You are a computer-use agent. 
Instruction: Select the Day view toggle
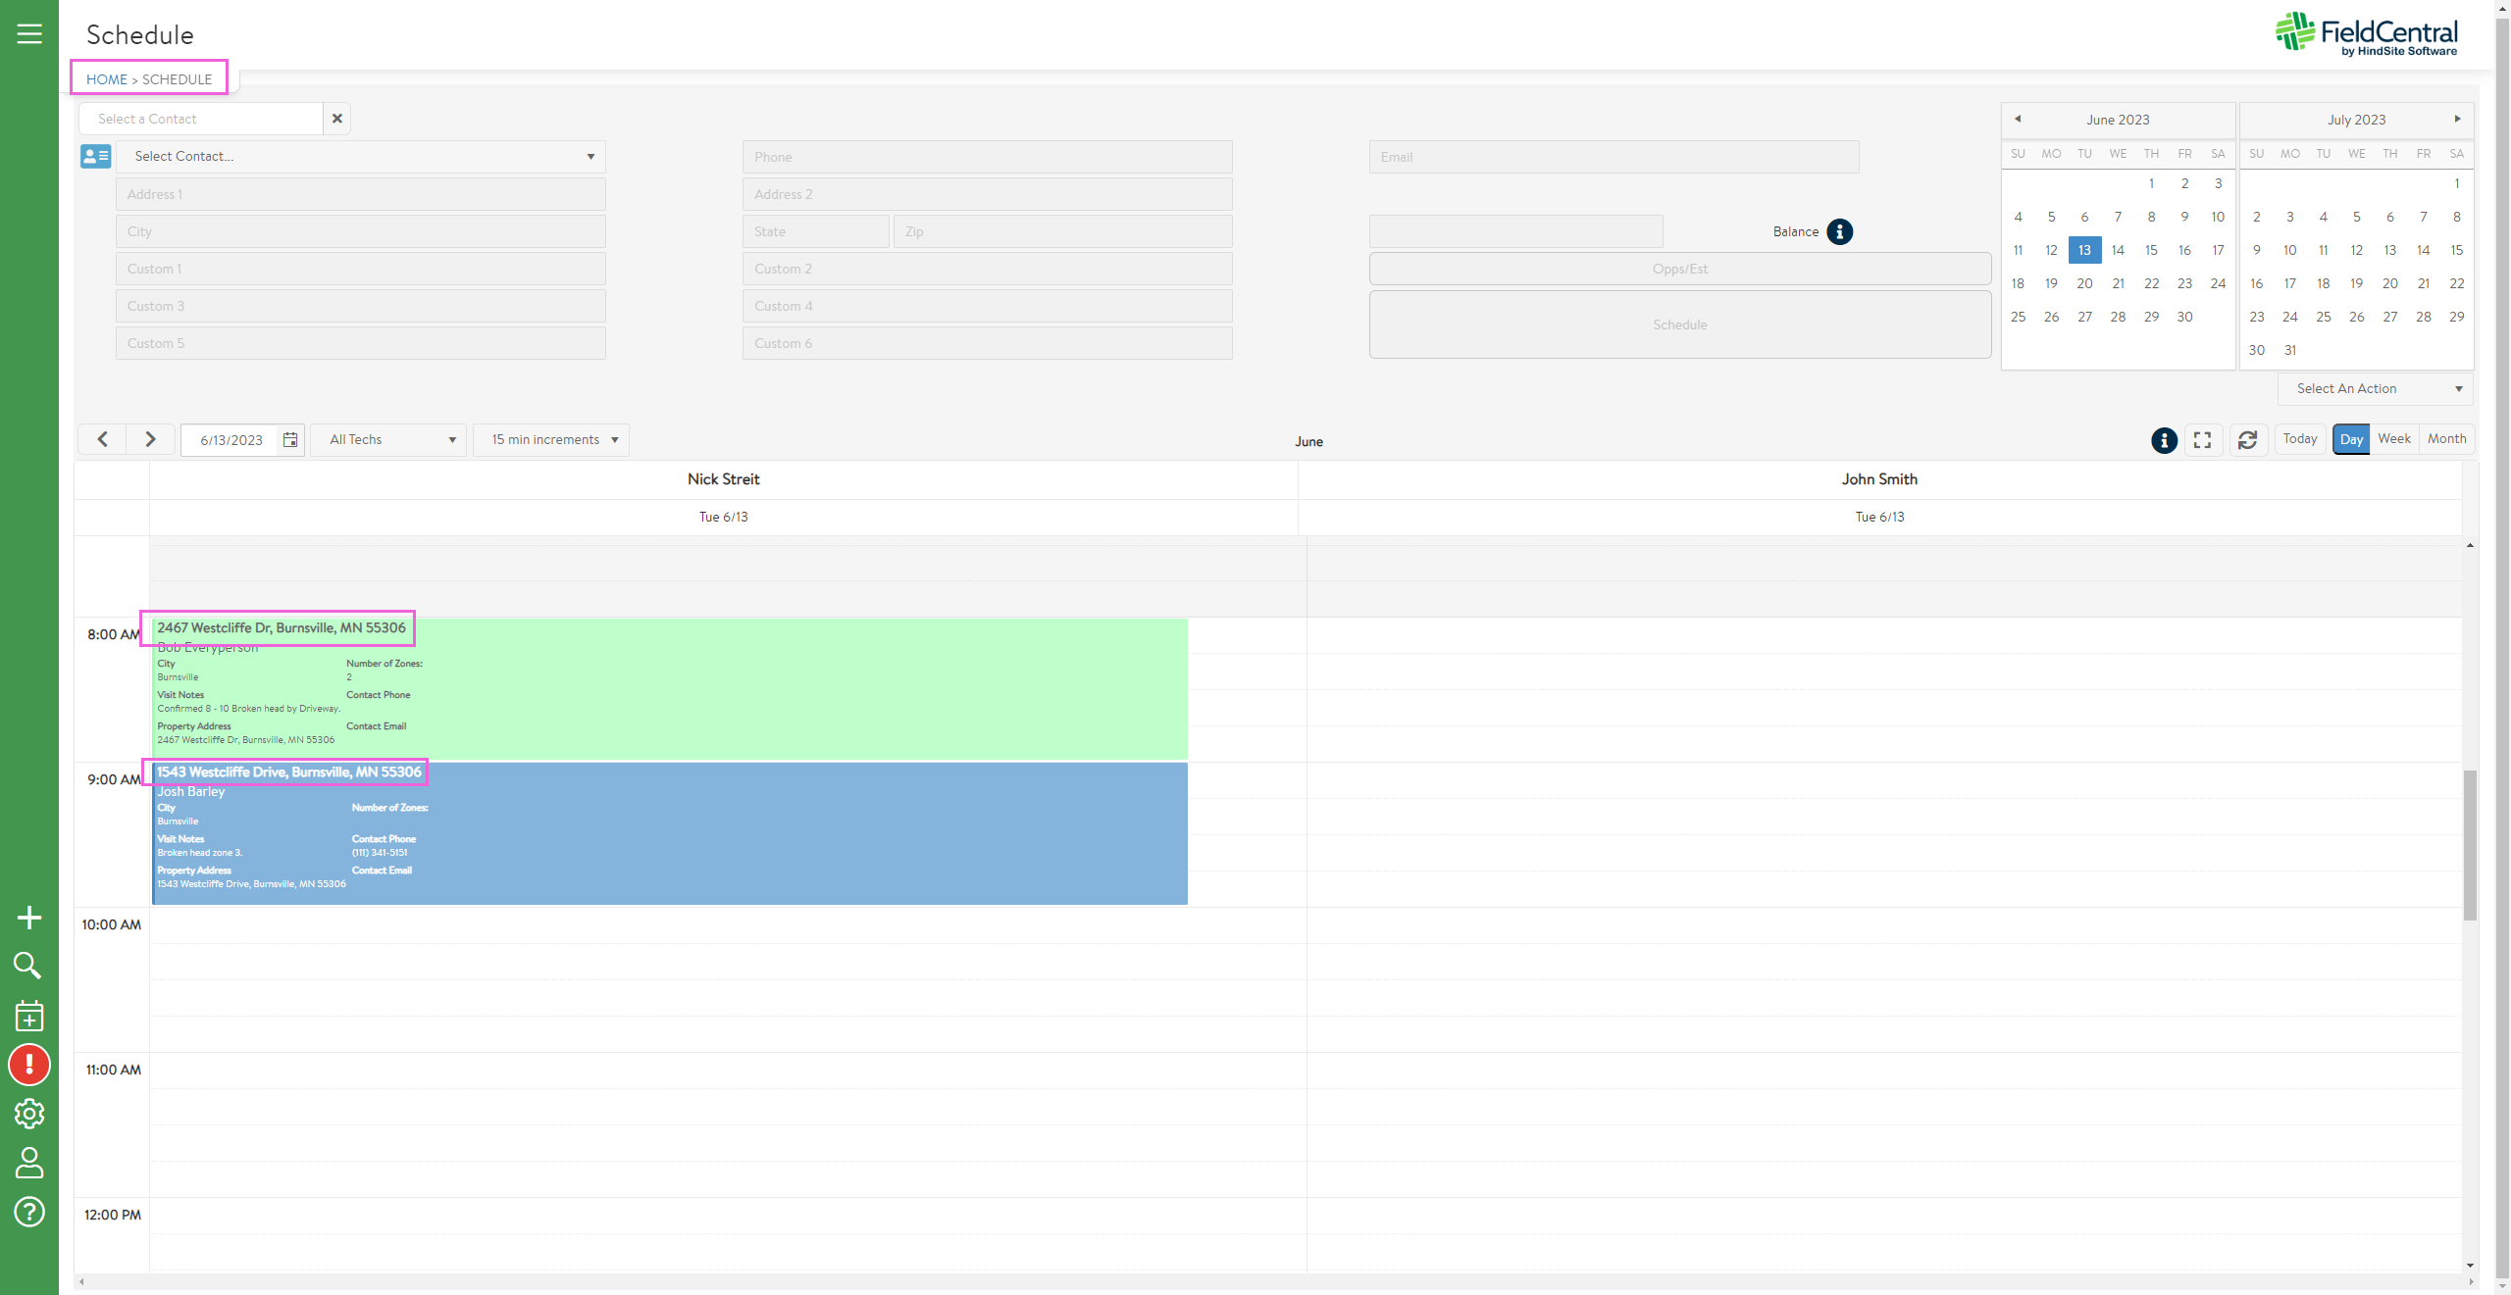[x=2351, y=439]
